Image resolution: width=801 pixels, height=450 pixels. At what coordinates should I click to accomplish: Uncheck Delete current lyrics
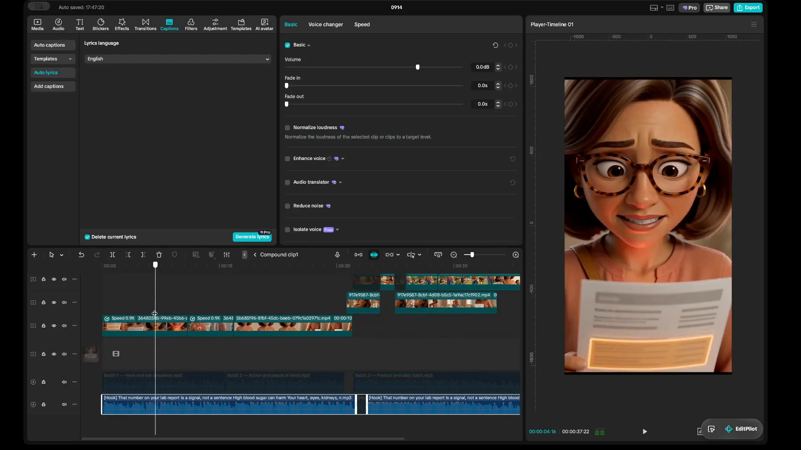click(x=87, y=237)
